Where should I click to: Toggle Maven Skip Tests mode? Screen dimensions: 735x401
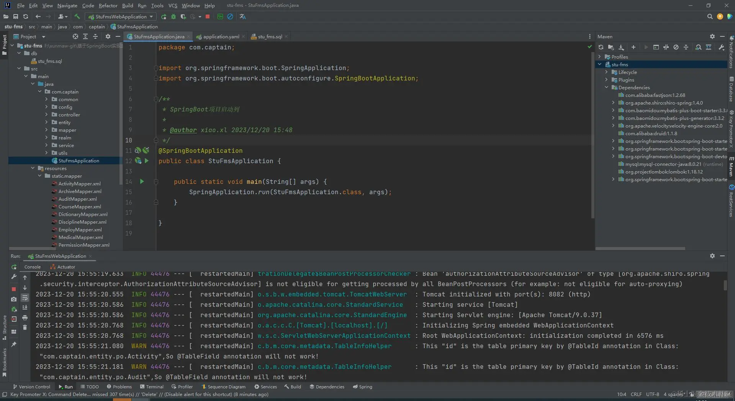[x=676, y=47]
